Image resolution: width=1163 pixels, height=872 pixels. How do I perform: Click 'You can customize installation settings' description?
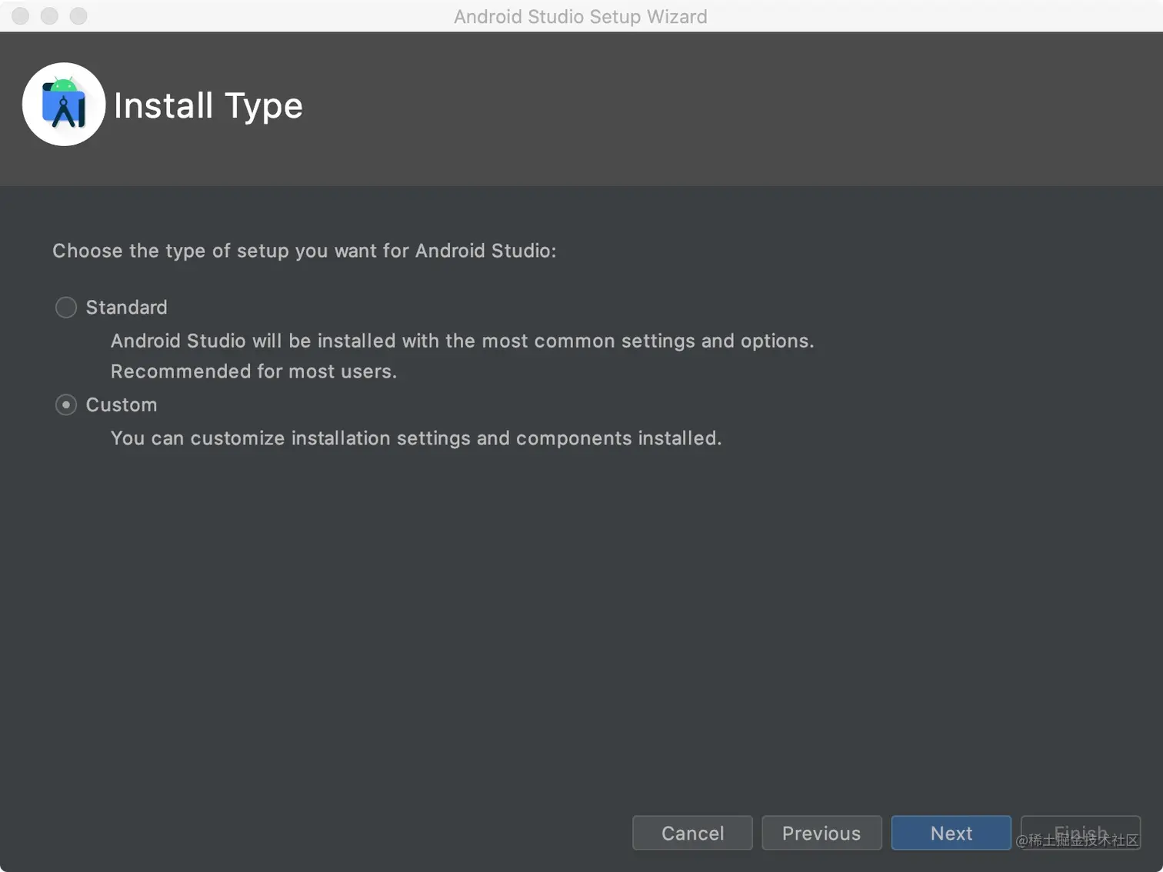(416, 438)
